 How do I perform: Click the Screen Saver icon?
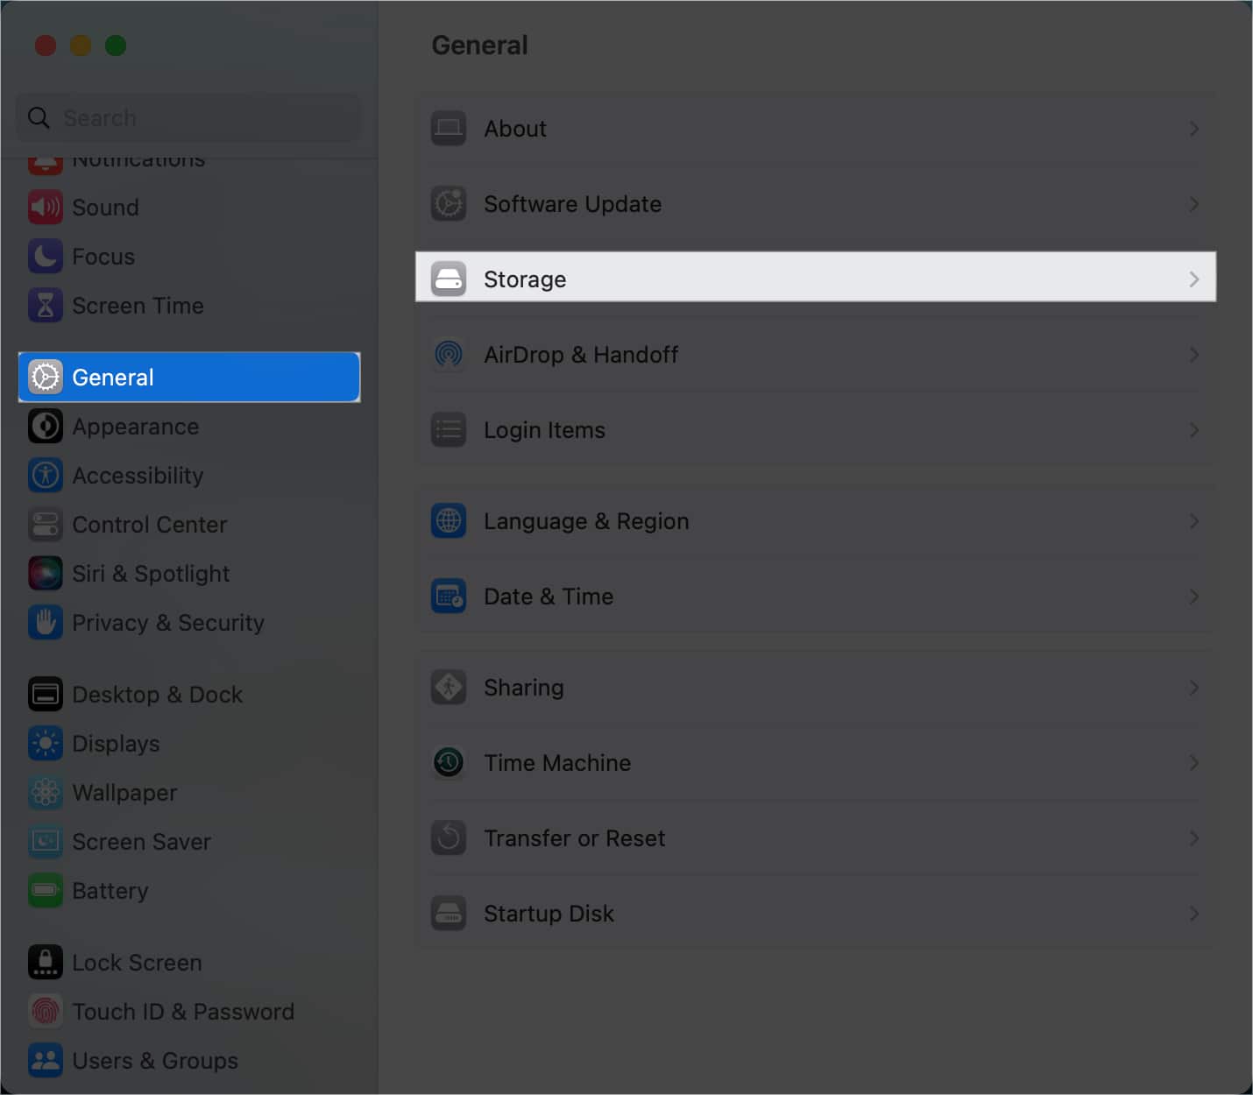(46, 842)
